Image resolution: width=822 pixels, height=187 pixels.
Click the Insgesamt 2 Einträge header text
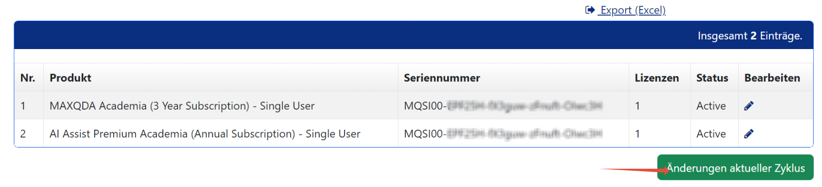point(750,36)
